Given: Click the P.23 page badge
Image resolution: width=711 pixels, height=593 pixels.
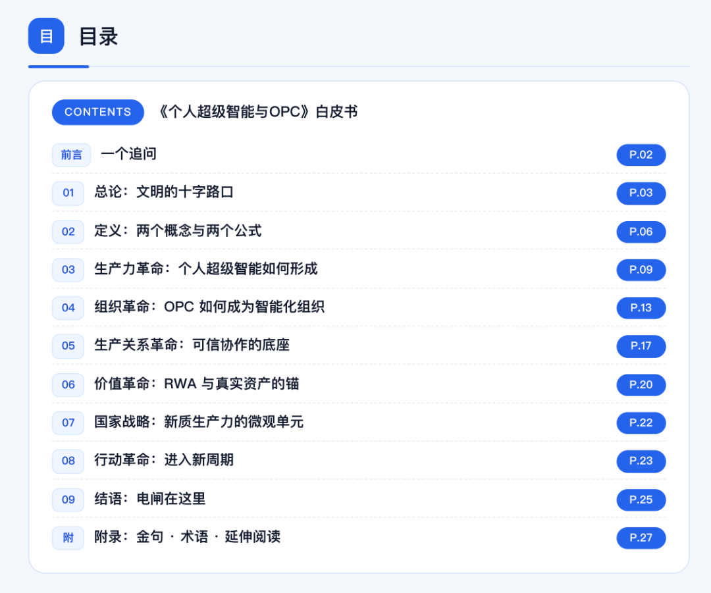Looking at the screenshot, I should pos(641,461).
